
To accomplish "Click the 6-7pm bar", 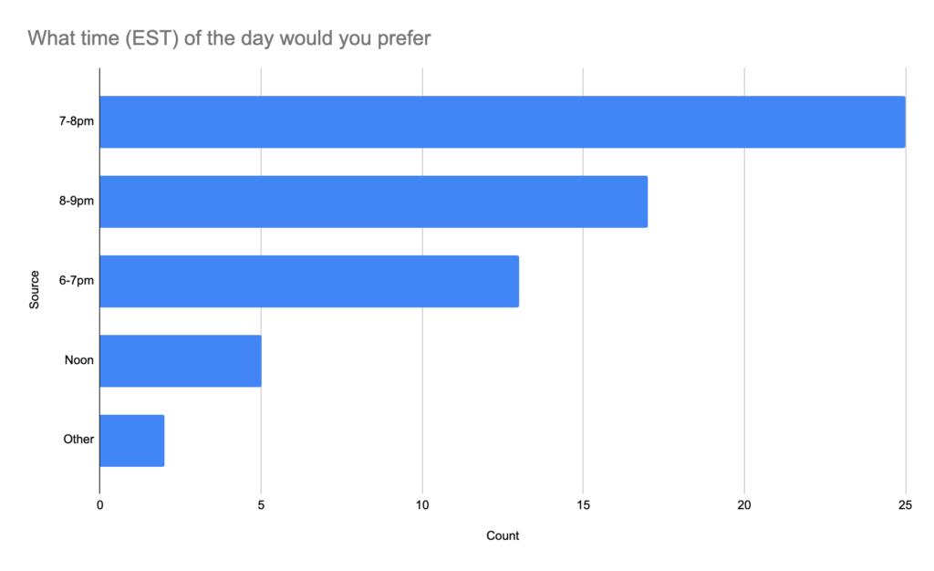I will click(308, 281).
